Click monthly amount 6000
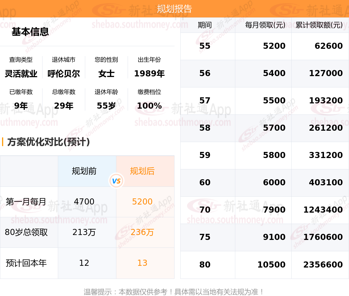This screenshot has width=349, height=296. click(274, 182)
